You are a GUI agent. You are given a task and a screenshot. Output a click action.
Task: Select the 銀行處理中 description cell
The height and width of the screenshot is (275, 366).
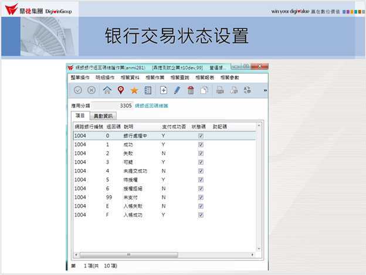click(x=135, y=136)
